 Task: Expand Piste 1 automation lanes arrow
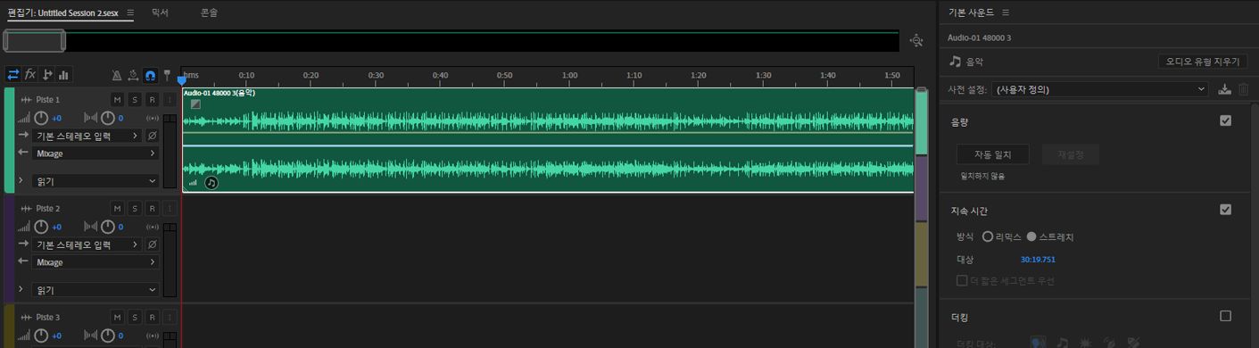click(x=21, y=180)
